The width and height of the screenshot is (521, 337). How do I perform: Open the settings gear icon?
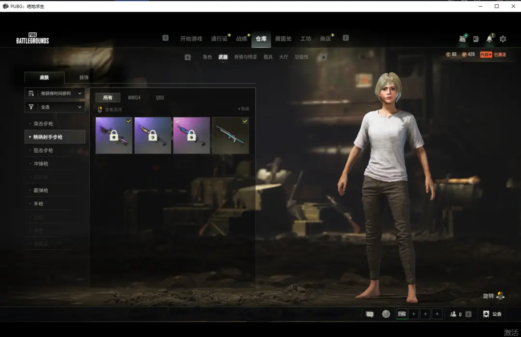coord(503,39)
